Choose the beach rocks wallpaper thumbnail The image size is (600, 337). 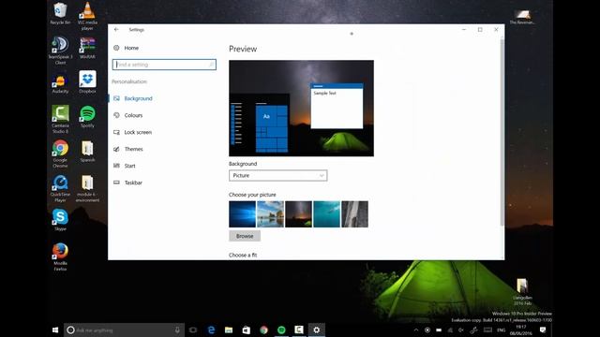coord(270,214)
